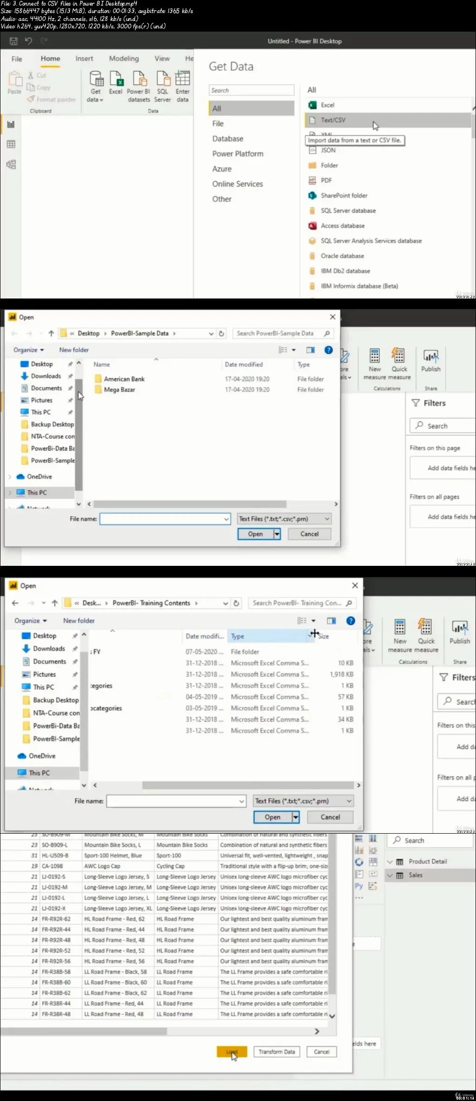Open the File ribbon tab
The height and width of the screenshot is (1101, 476).
click(17, 59)
